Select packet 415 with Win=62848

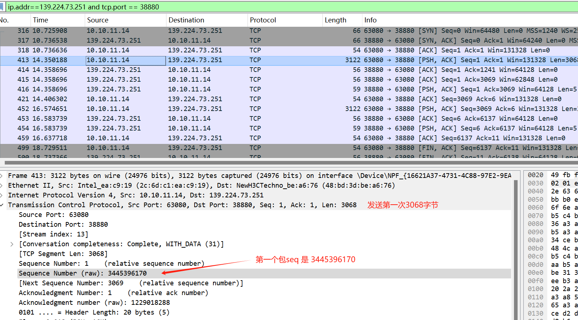tap(289, 80)
